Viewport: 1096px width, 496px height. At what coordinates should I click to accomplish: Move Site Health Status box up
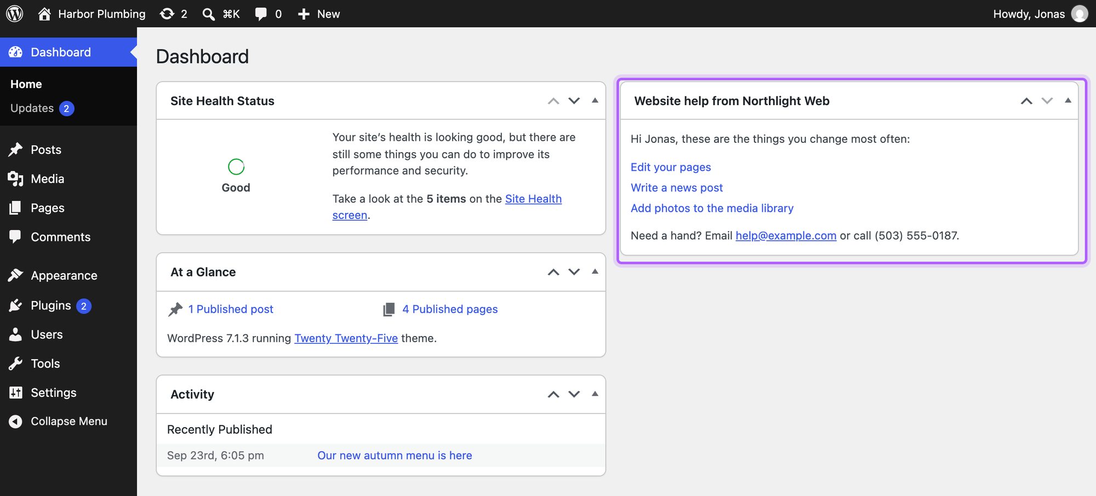(553, 101)
